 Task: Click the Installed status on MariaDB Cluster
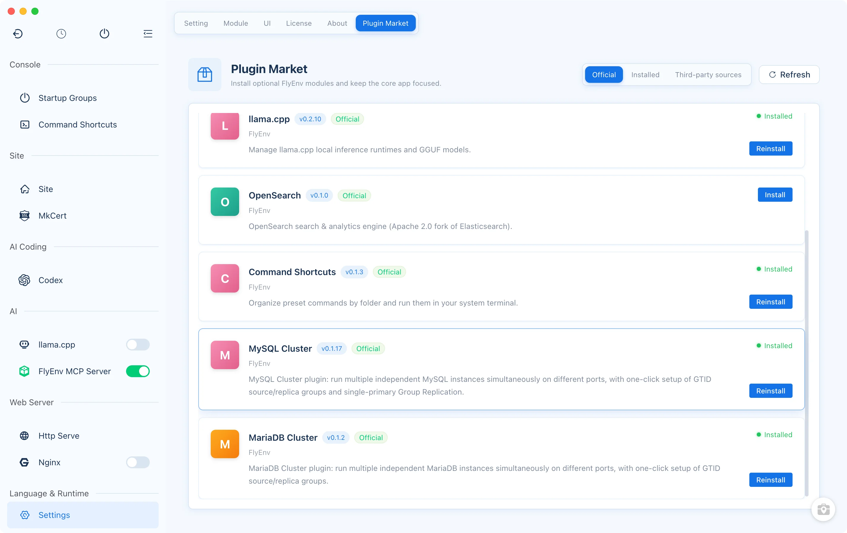point(774,435)
